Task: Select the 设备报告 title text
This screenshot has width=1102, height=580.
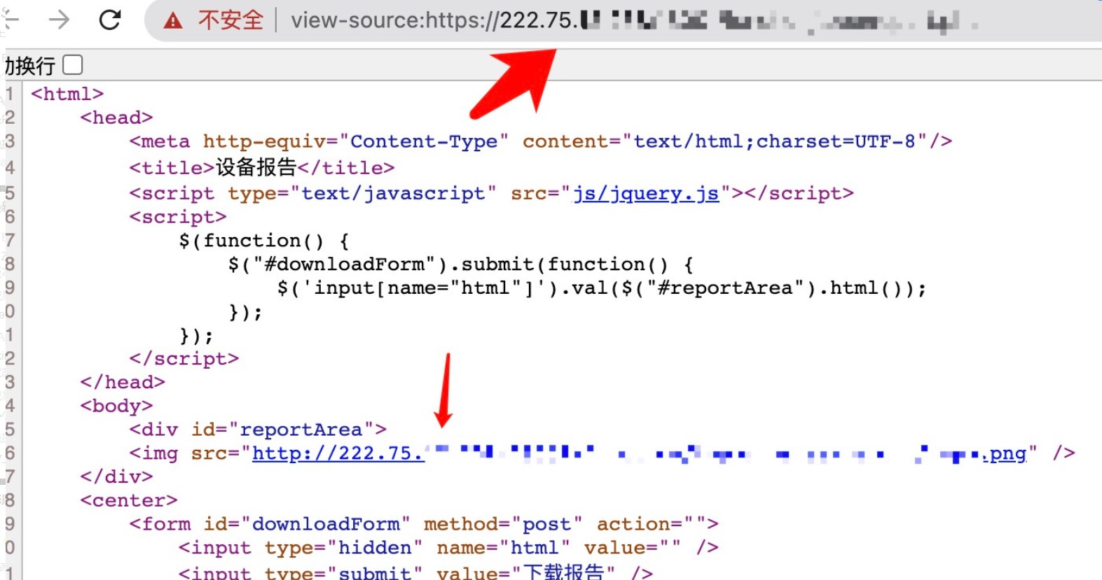Action: 256,167
